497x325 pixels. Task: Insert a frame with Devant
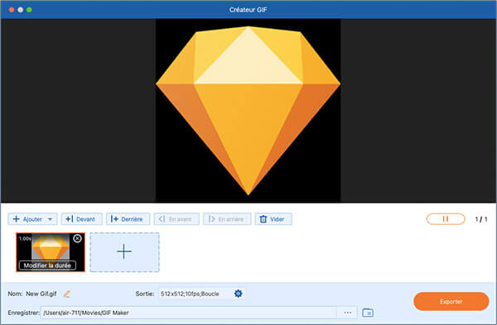(x=81, y=219)
